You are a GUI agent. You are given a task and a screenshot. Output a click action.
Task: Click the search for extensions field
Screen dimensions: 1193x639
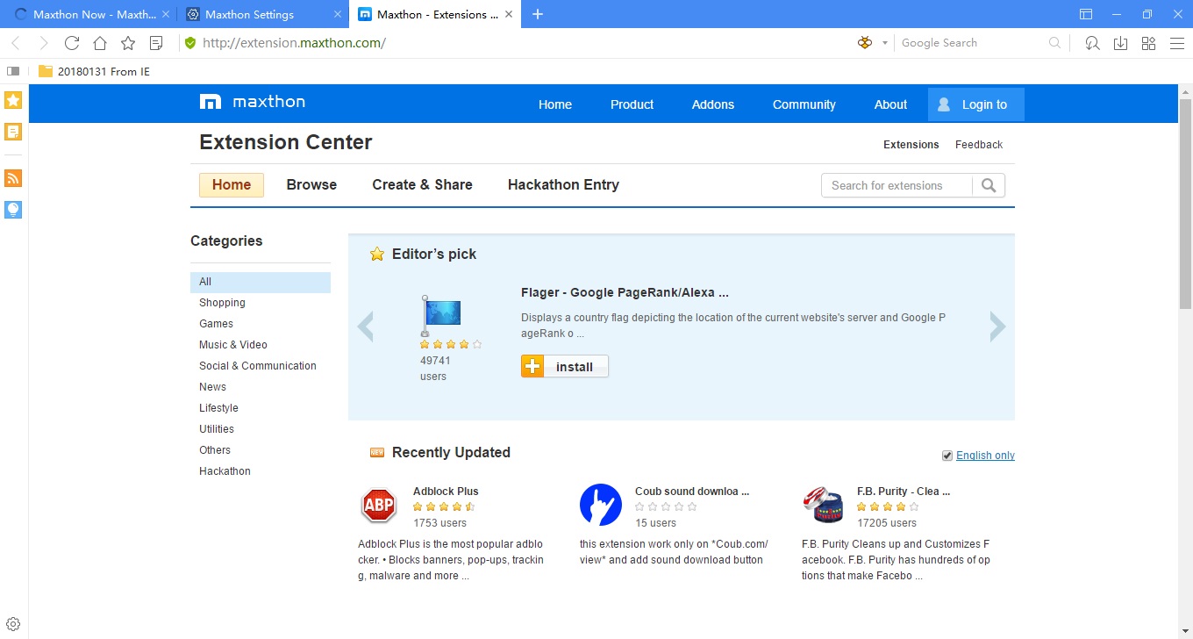897,185
